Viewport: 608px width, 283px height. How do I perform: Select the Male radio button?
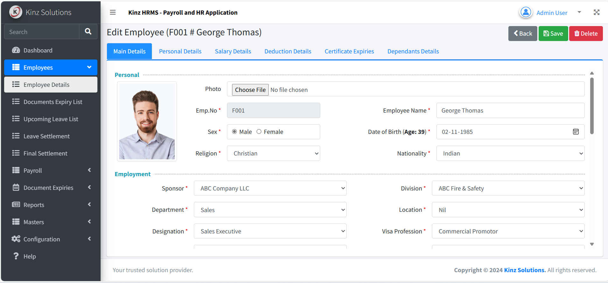[x=235, y=132]
